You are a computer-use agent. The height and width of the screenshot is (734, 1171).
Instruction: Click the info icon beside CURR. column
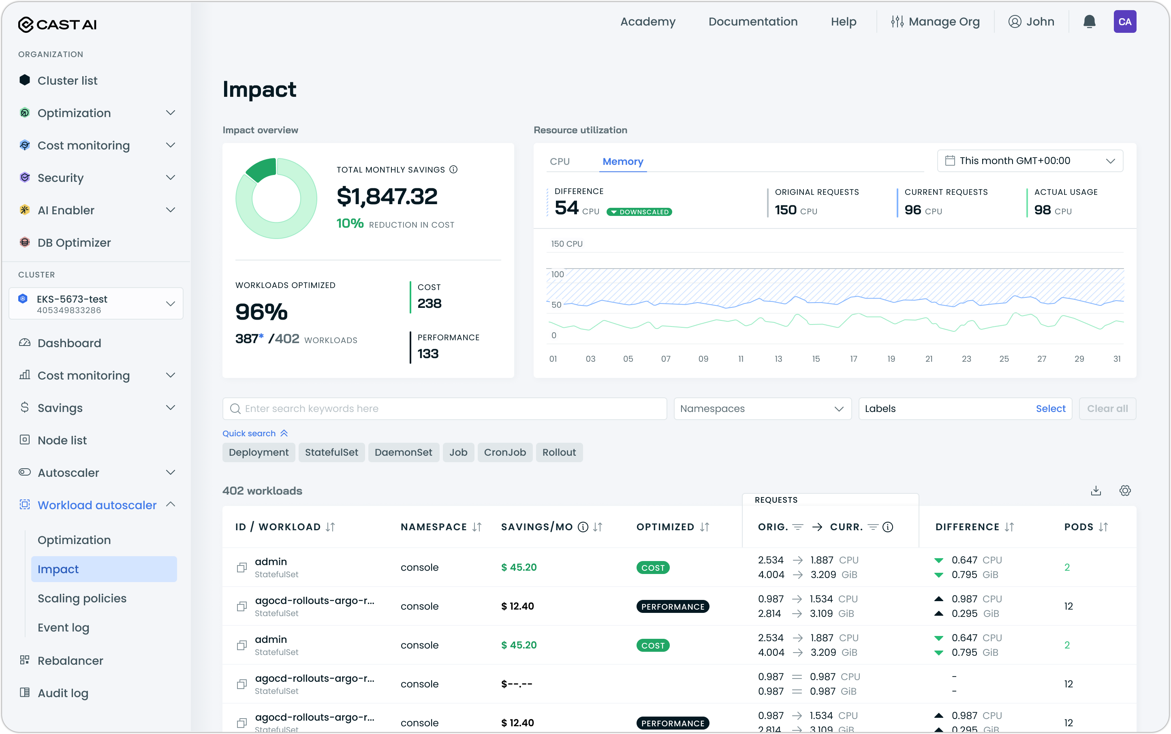pos(887,527)
